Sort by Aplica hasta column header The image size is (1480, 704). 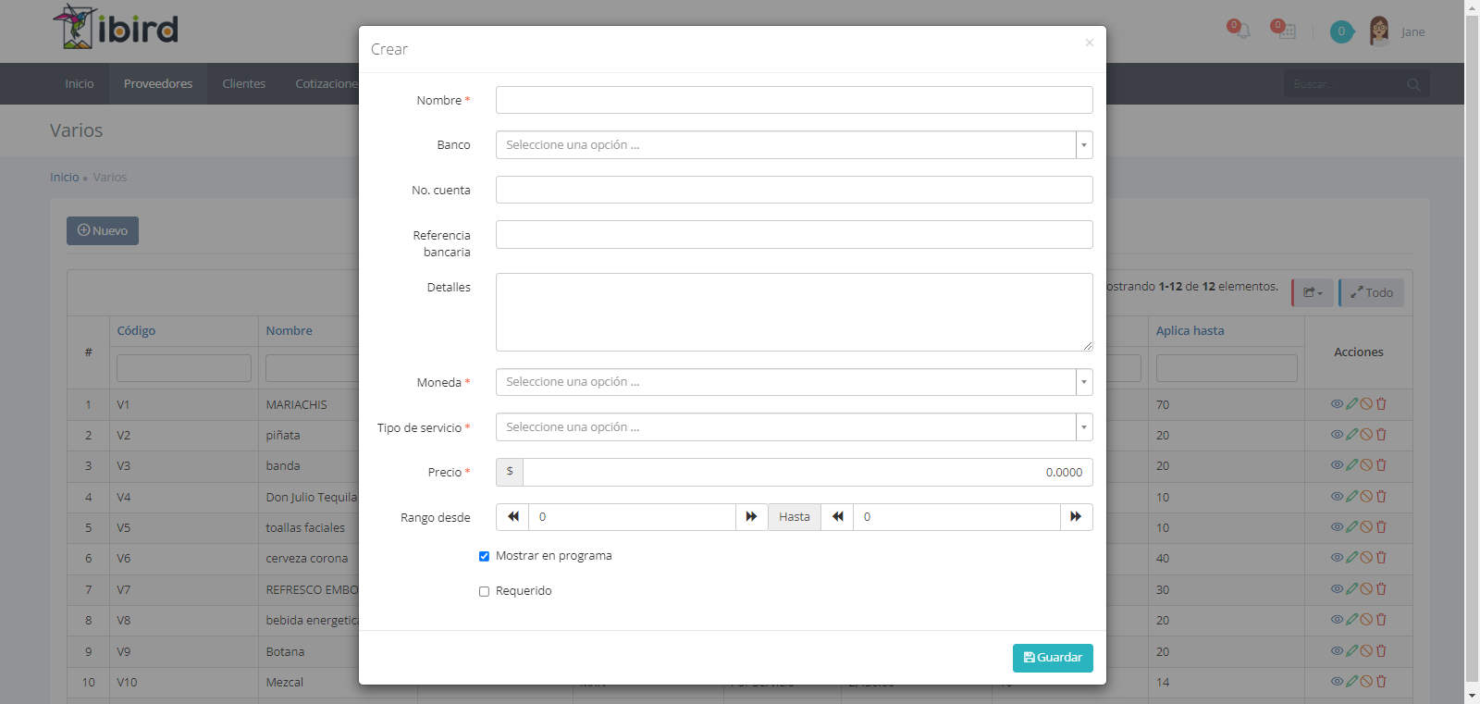pyautogui.click(x=1190, y=331)
